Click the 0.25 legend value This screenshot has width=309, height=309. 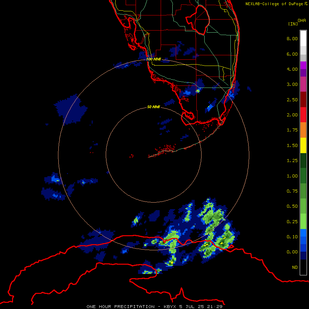[292, 222]
